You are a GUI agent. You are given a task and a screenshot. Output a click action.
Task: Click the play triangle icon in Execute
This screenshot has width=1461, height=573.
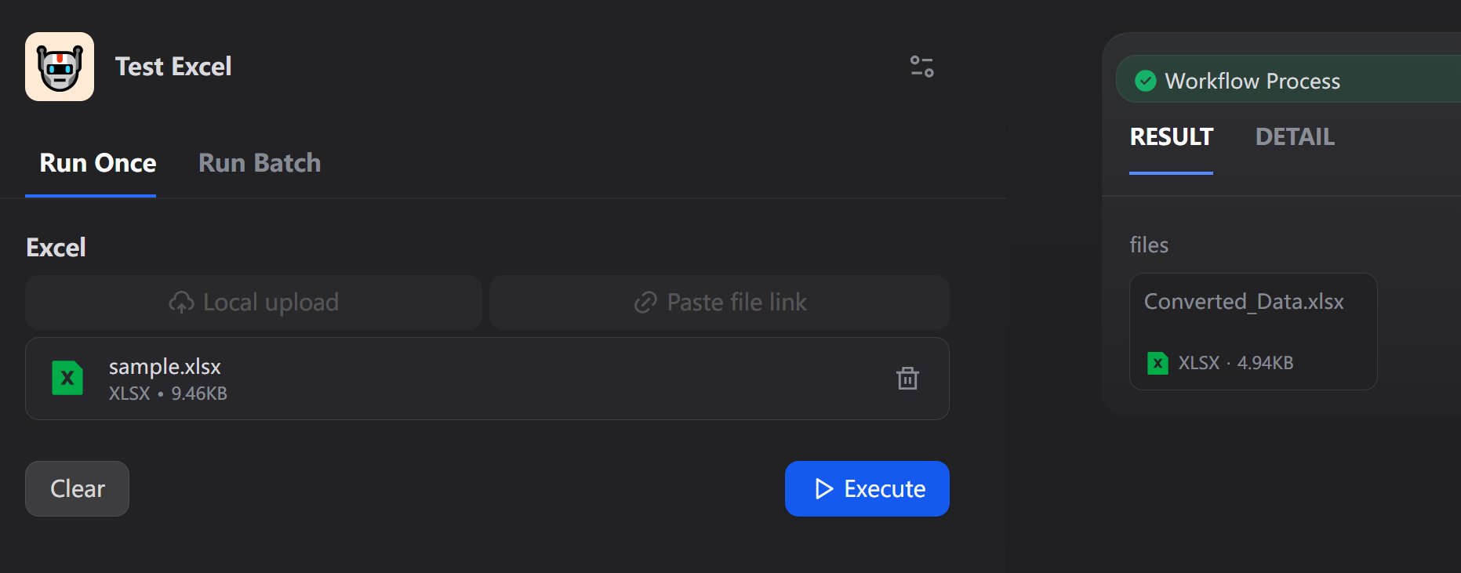pyautogui.click(x=823, y=489)
